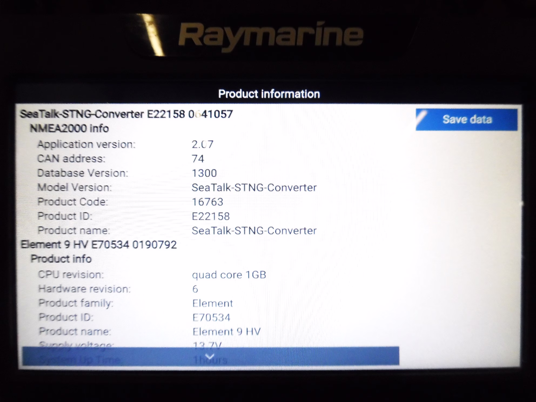Click the CAN address value 74

198,159
